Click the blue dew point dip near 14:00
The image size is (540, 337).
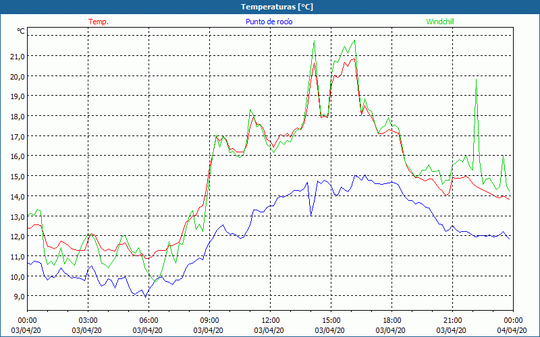pyautogui.click(x=311, y=215)
